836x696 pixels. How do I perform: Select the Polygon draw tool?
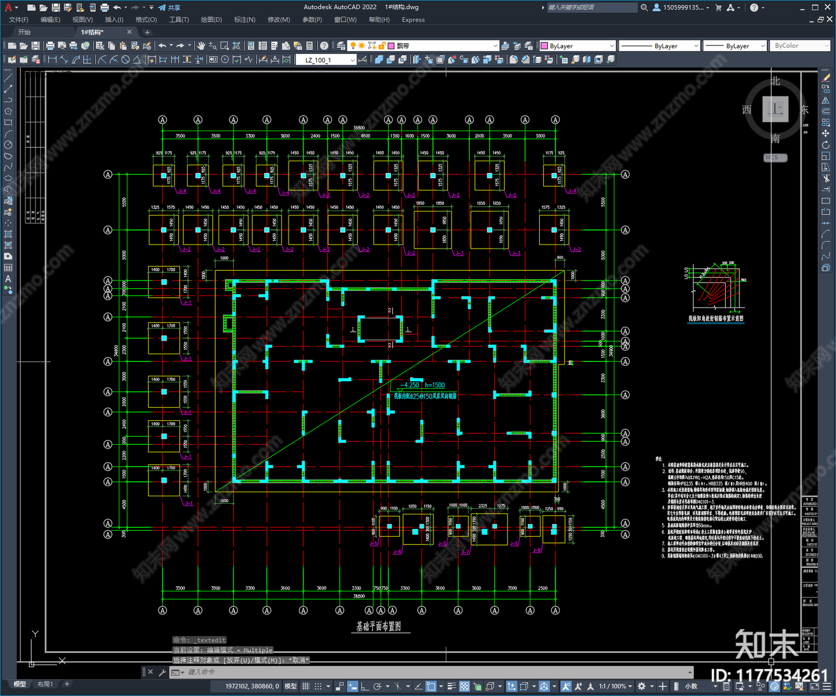coord(8,111)
